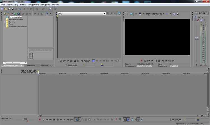The height and width of the screenshot is (125, 210).
Task: Click the Undo arrow in main toolbar
Action: point(37,9)
